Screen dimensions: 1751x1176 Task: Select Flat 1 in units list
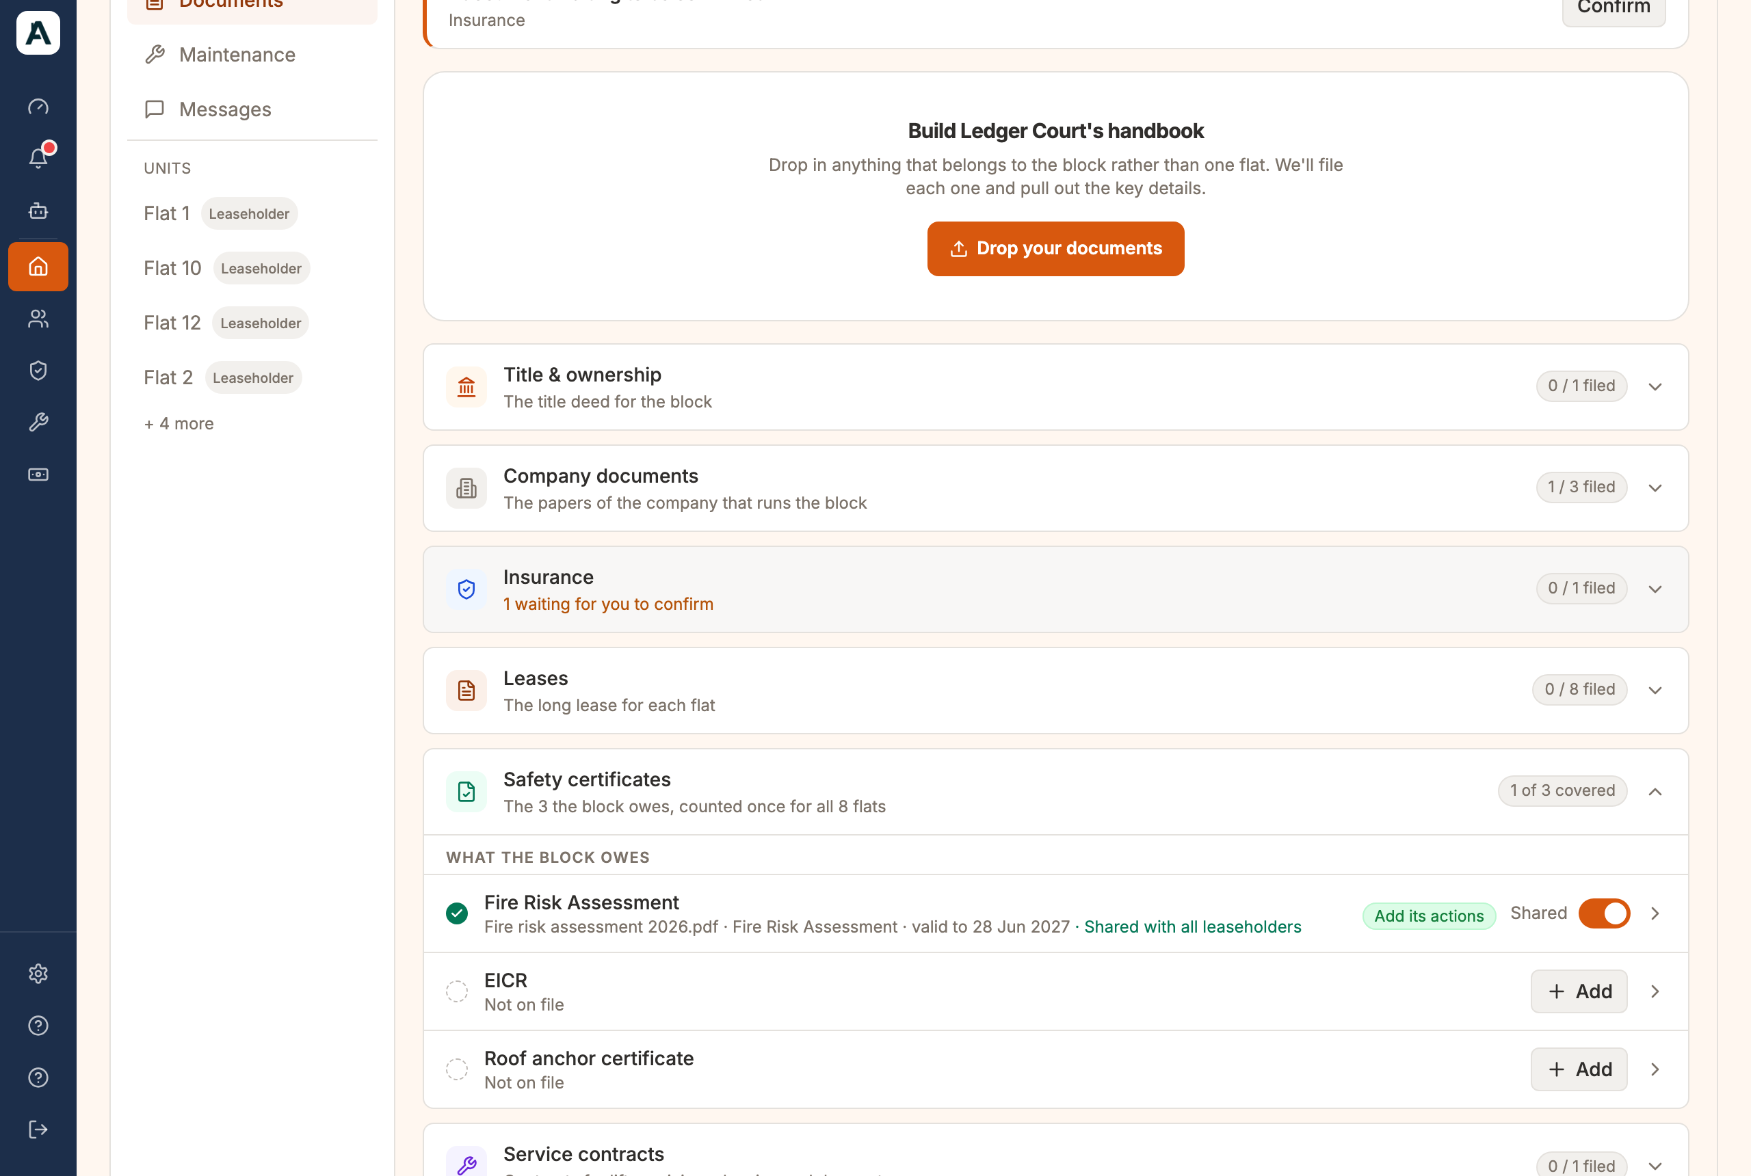pyautogui.click(x=166, y=214)
